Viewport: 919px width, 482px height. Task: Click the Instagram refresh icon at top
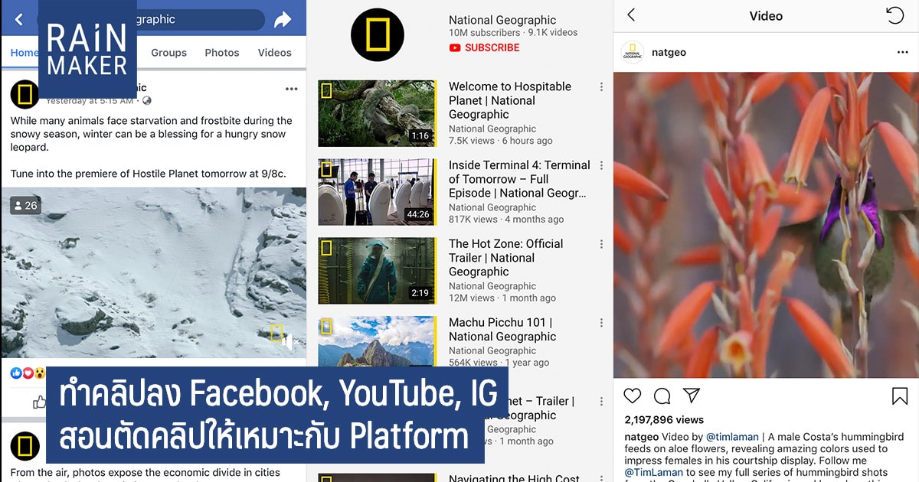894,15
